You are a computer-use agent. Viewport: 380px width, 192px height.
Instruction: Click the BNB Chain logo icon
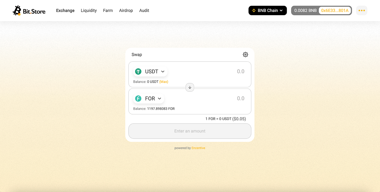point(254,11)
